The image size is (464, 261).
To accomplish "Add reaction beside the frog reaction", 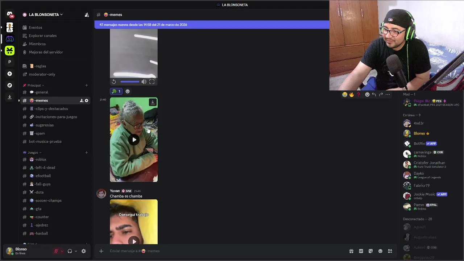I will (x=128, y=91).
